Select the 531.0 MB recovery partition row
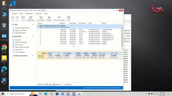 click(79, 38)
